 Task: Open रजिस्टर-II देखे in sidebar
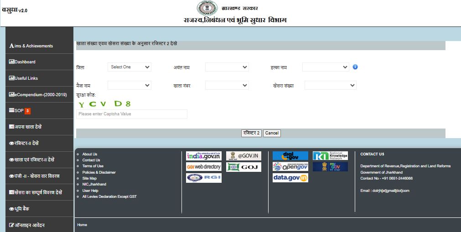coord(39,143)
